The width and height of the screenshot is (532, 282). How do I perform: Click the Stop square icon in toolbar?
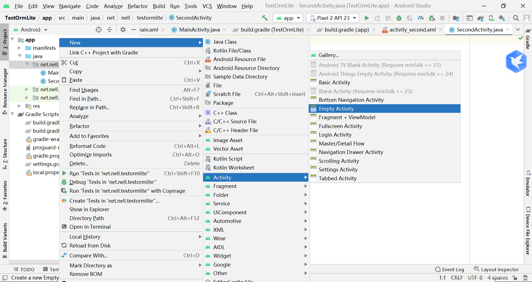(x=442, y=18)
